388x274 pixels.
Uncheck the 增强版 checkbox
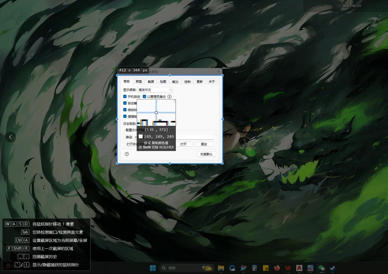[x=125, y=116]
